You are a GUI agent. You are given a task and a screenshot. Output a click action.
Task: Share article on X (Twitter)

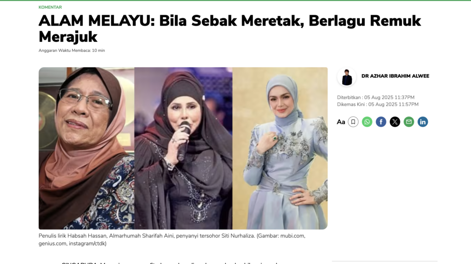click(395, 122)
